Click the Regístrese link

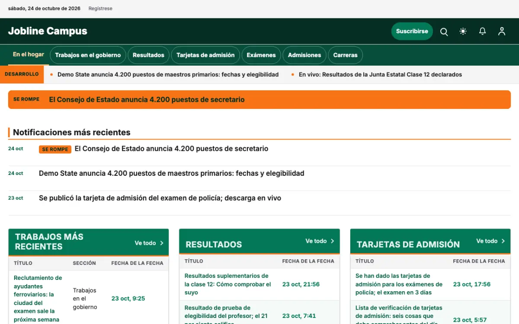click(x=100, y=9)
